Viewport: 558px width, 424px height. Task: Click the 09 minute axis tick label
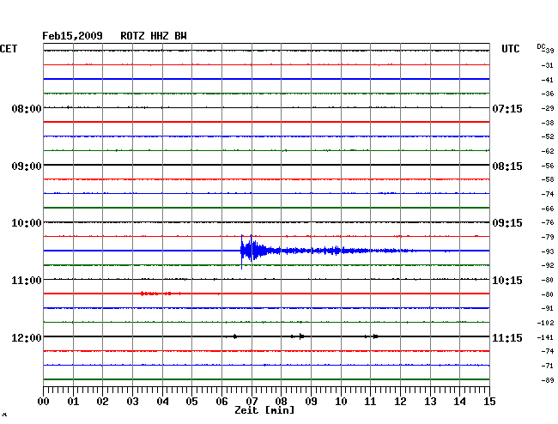pos(311,402)
